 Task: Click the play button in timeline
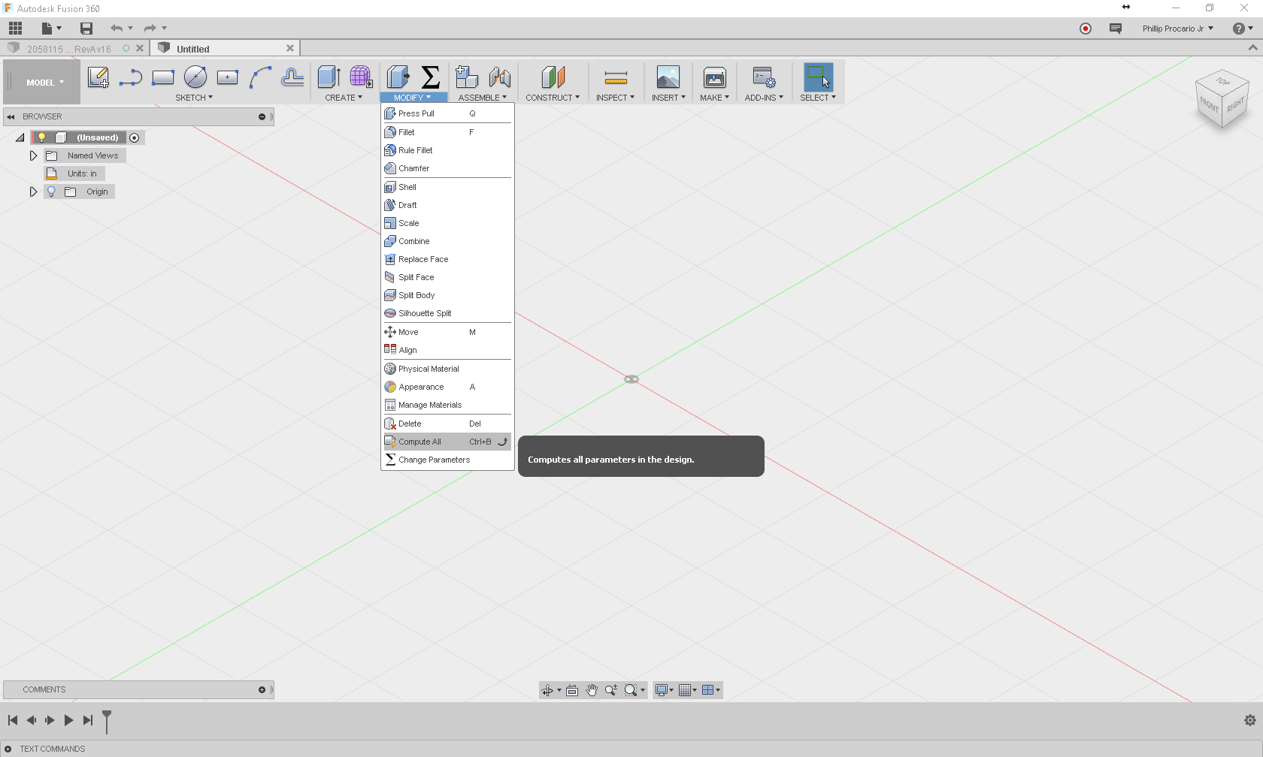pyautogui.click(x=68, y=720)
